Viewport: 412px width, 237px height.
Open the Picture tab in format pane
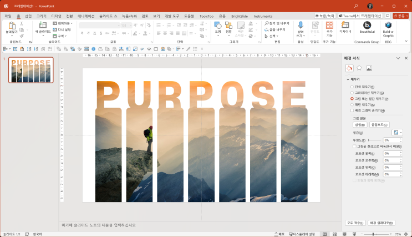(369, 68)
